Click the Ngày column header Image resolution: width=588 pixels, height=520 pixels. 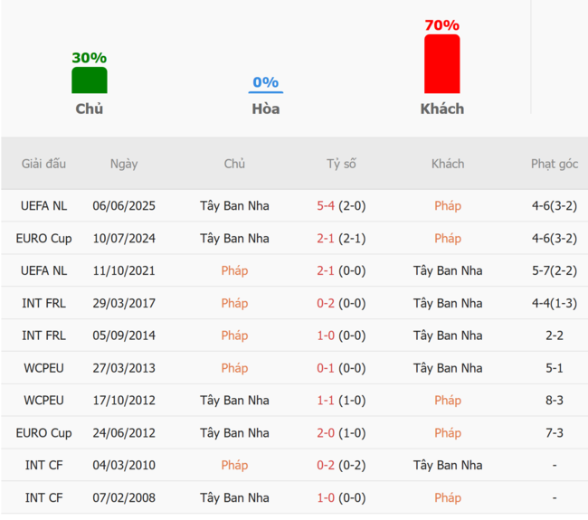pyautogui.click(x=124, y=164)
